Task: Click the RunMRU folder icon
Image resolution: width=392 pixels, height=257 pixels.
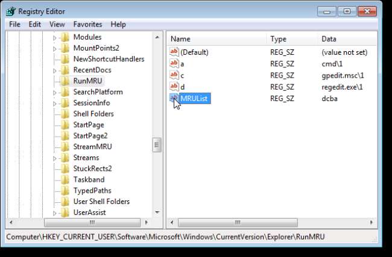Action: (x=65, y=81)
